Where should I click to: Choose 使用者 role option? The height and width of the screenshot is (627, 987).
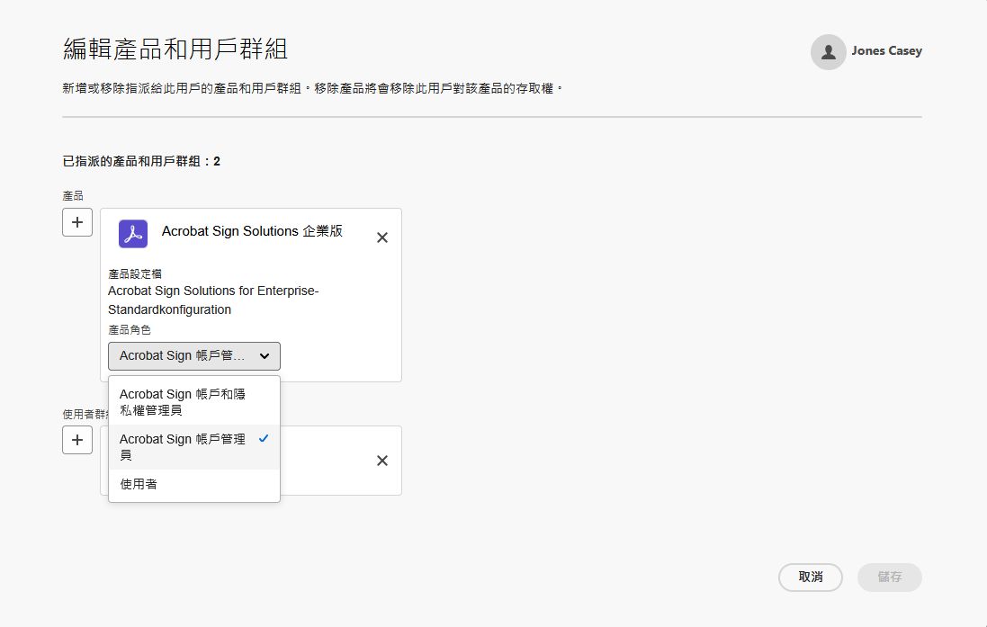[x=193, y=484]
